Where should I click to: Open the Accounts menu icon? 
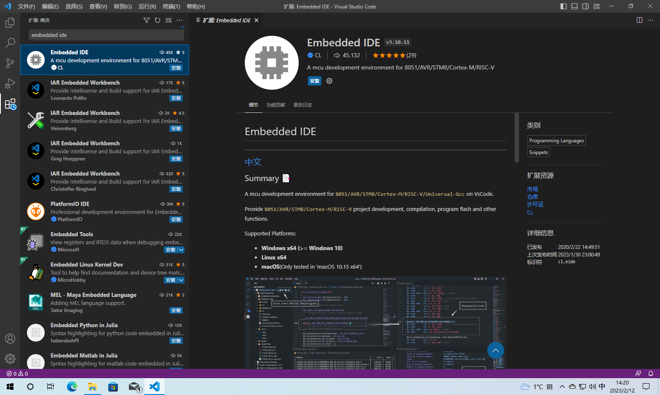10,339
